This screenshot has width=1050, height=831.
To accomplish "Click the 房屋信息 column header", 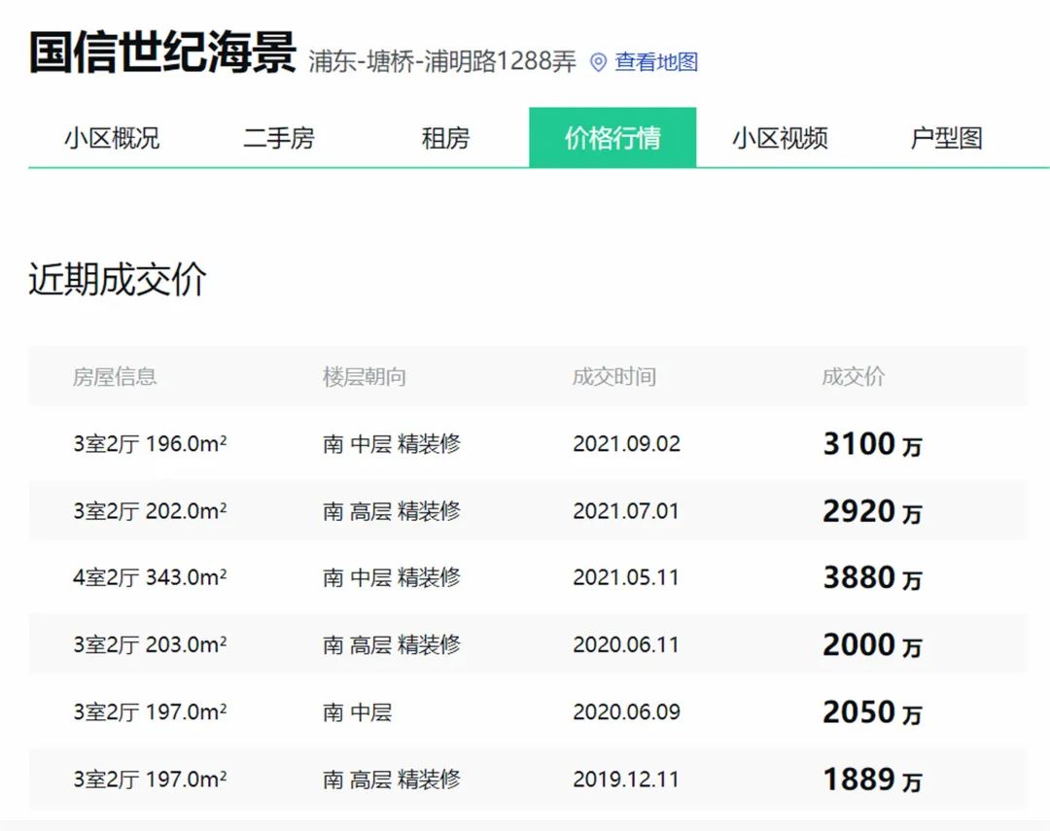I will (115, 376).
